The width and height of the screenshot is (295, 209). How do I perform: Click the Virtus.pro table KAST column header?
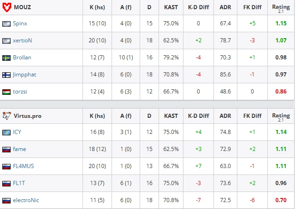click(171, 116)
